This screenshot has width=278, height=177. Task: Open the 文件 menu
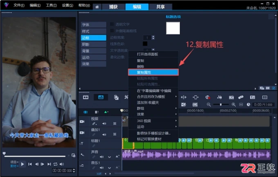[19, 5]
